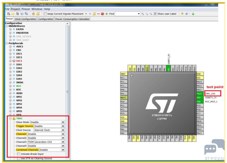The width and height of the screenshot is (227, 163).
Task: Click the warning icon beside TIM1
Action: pos(14,118)
